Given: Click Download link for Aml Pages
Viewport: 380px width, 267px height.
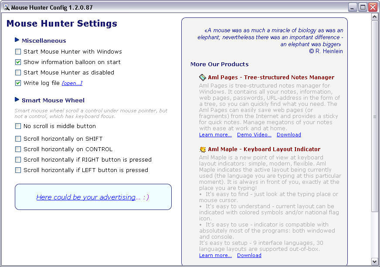Looking at the screenshot, I should (x=289, y=135).
